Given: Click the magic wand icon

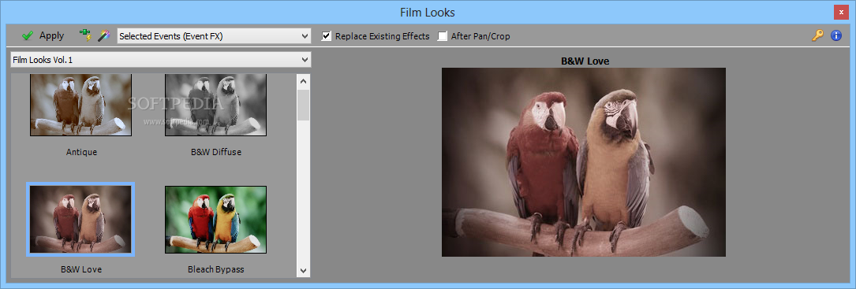Looking at the screenshot, I should coord(103,36).
